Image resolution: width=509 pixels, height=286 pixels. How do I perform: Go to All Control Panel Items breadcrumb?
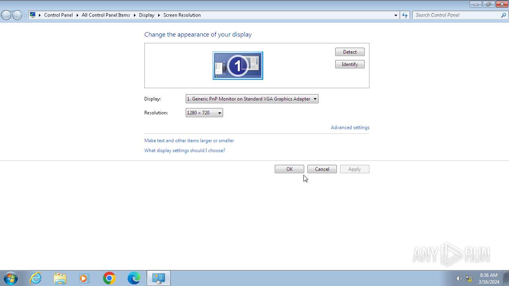(106, 15)
